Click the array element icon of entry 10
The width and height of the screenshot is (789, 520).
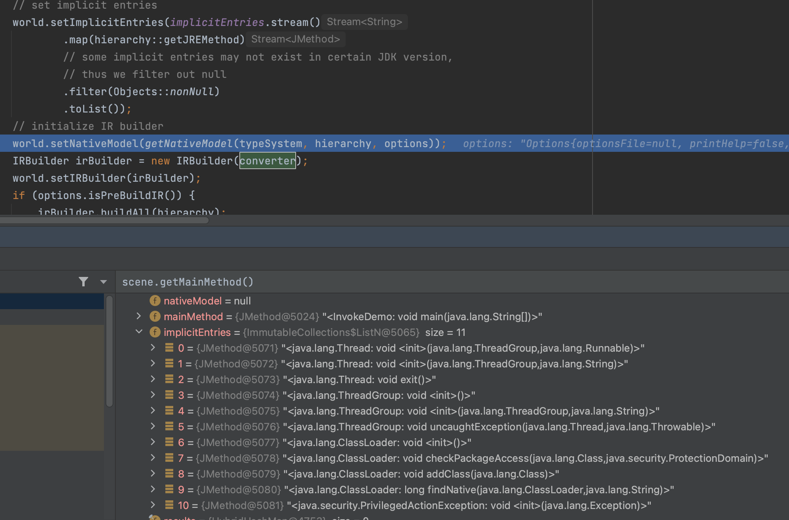pyautogui.click(x=169, y=505)
